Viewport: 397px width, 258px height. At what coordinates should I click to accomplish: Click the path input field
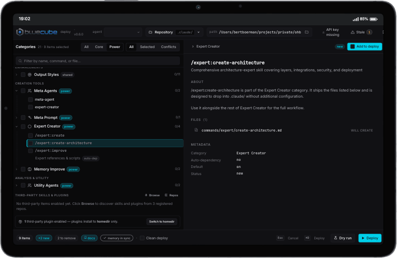(x=260, y=32)
